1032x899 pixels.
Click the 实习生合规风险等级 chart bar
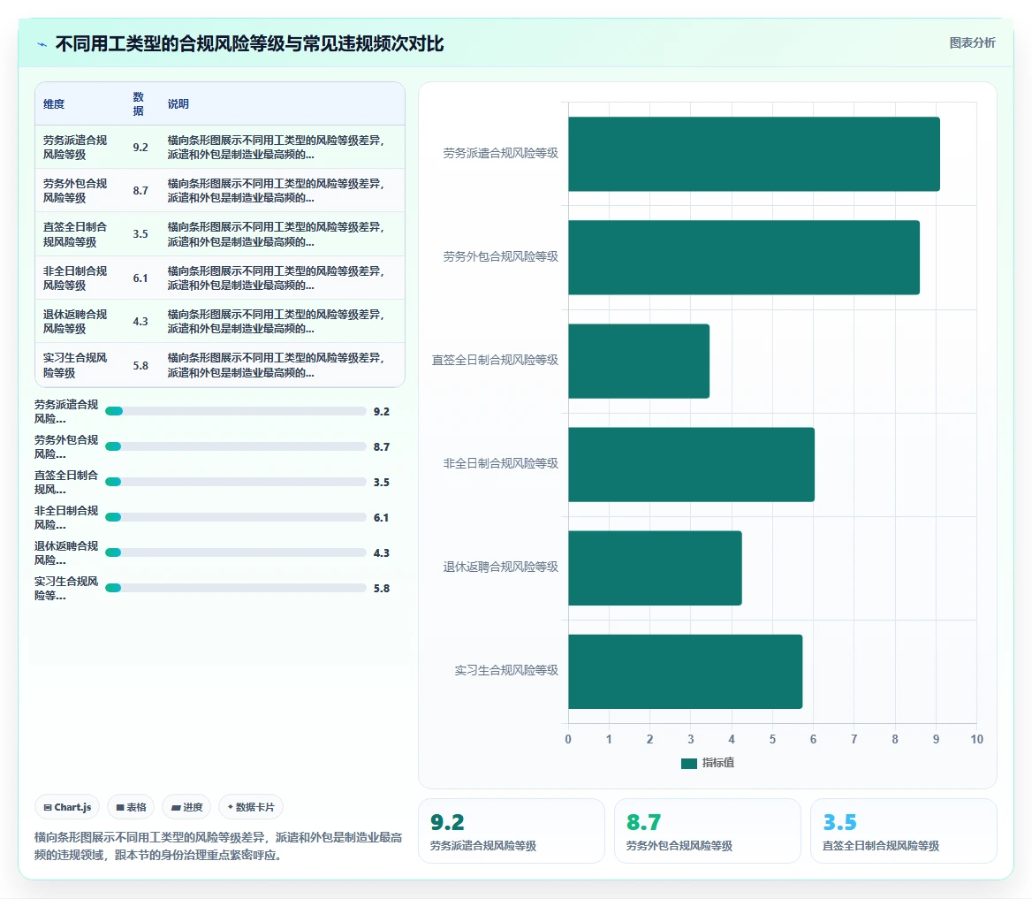coord(685,671)
